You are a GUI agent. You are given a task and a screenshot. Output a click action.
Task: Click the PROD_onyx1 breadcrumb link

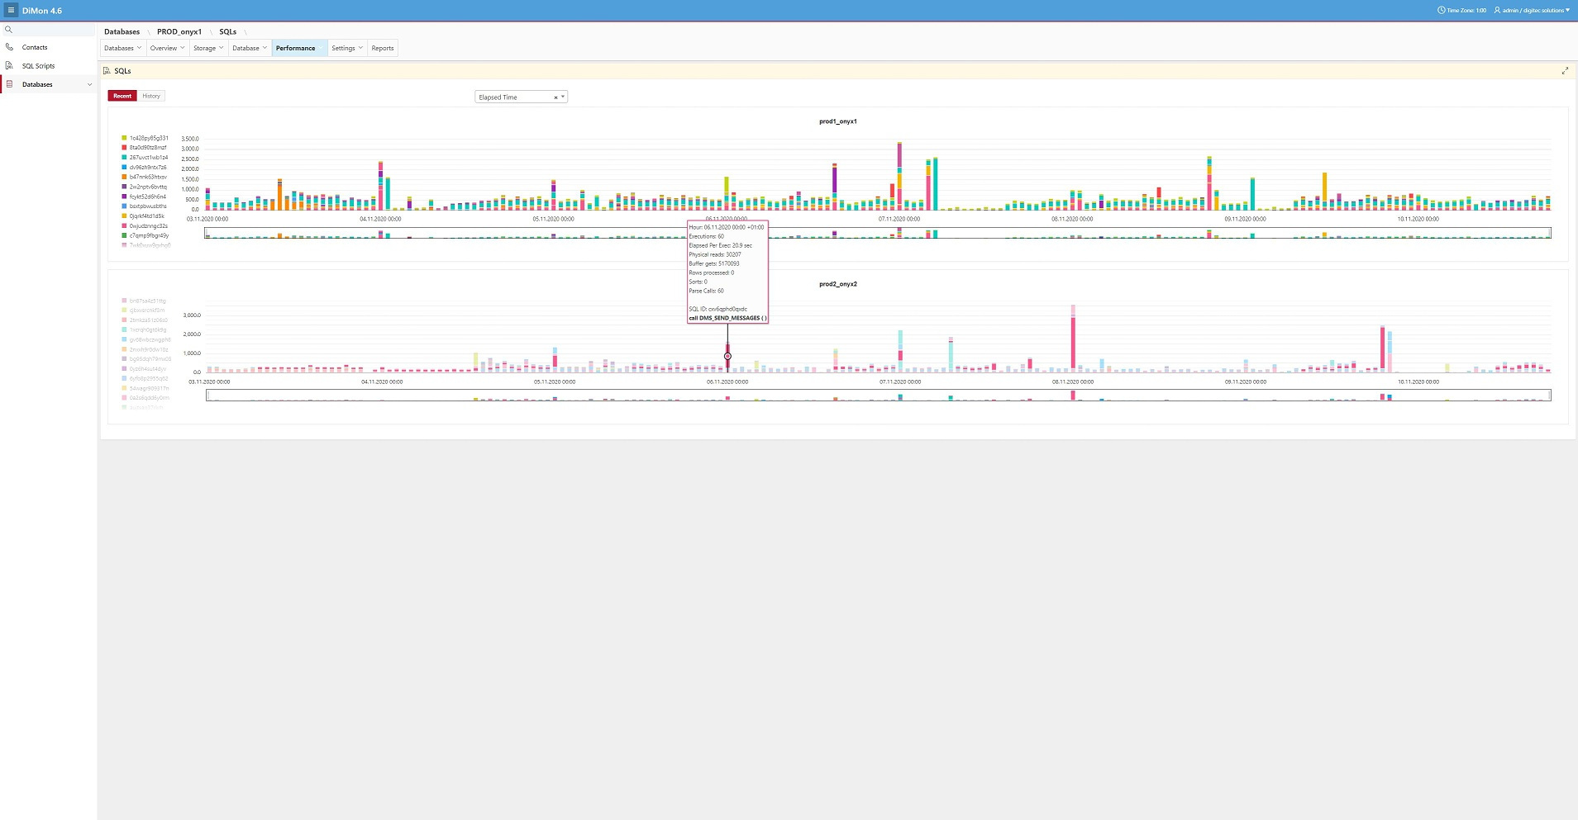click(x=179, y=31)
